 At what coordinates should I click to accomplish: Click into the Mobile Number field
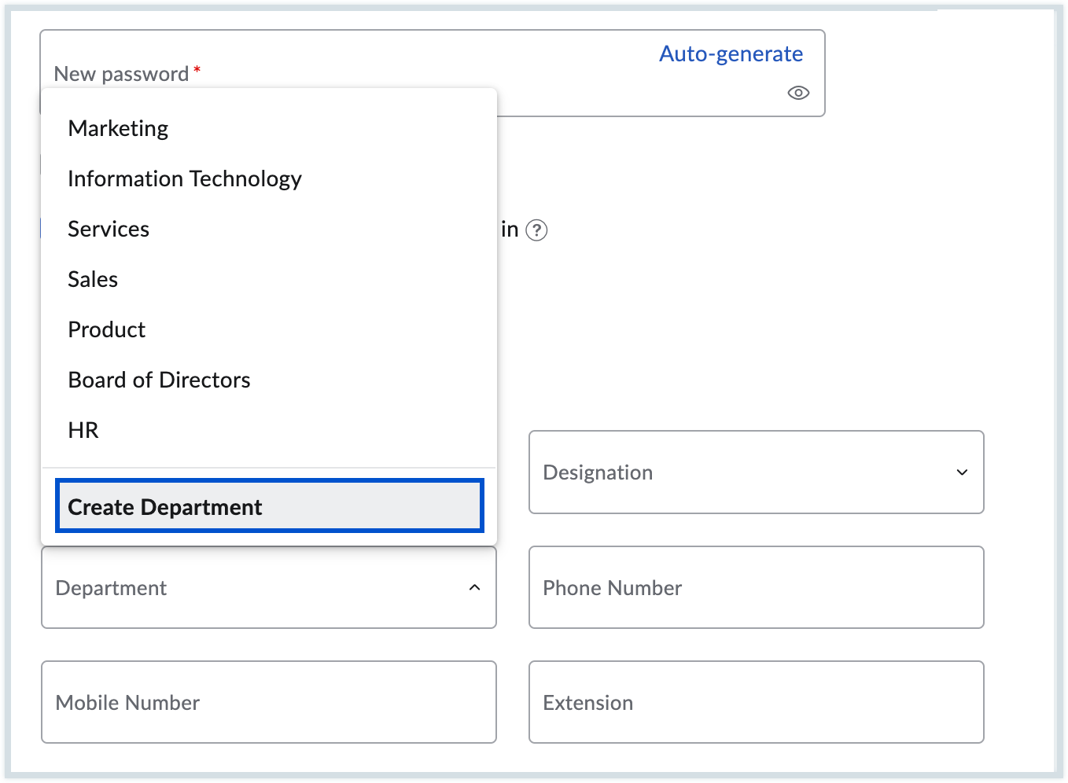click(268, 702)
